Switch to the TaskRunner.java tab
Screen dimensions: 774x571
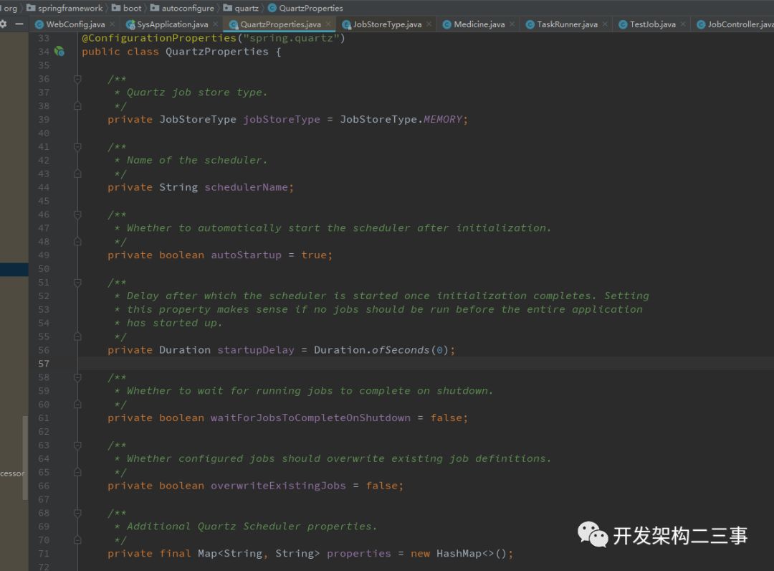567,24
